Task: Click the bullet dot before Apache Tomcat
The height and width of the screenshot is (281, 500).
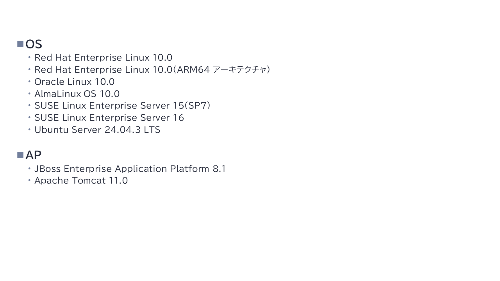Action: pos(29,181)
